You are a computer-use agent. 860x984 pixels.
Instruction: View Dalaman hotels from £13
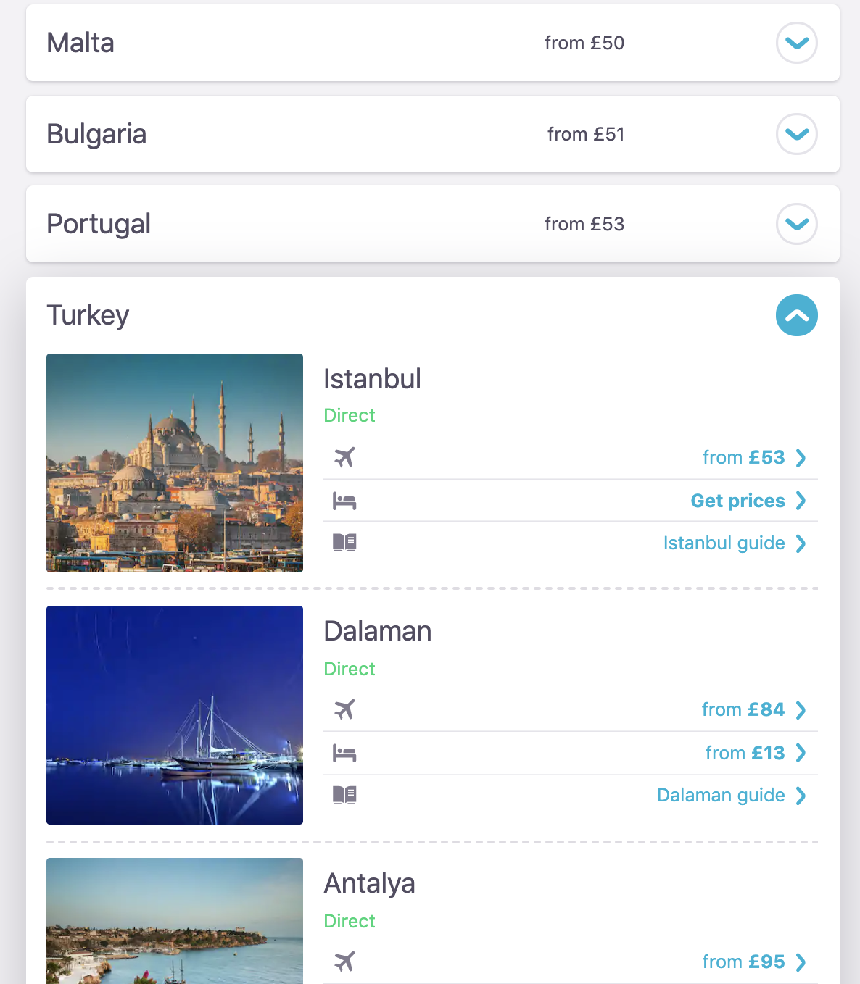[x=754, y=753]
